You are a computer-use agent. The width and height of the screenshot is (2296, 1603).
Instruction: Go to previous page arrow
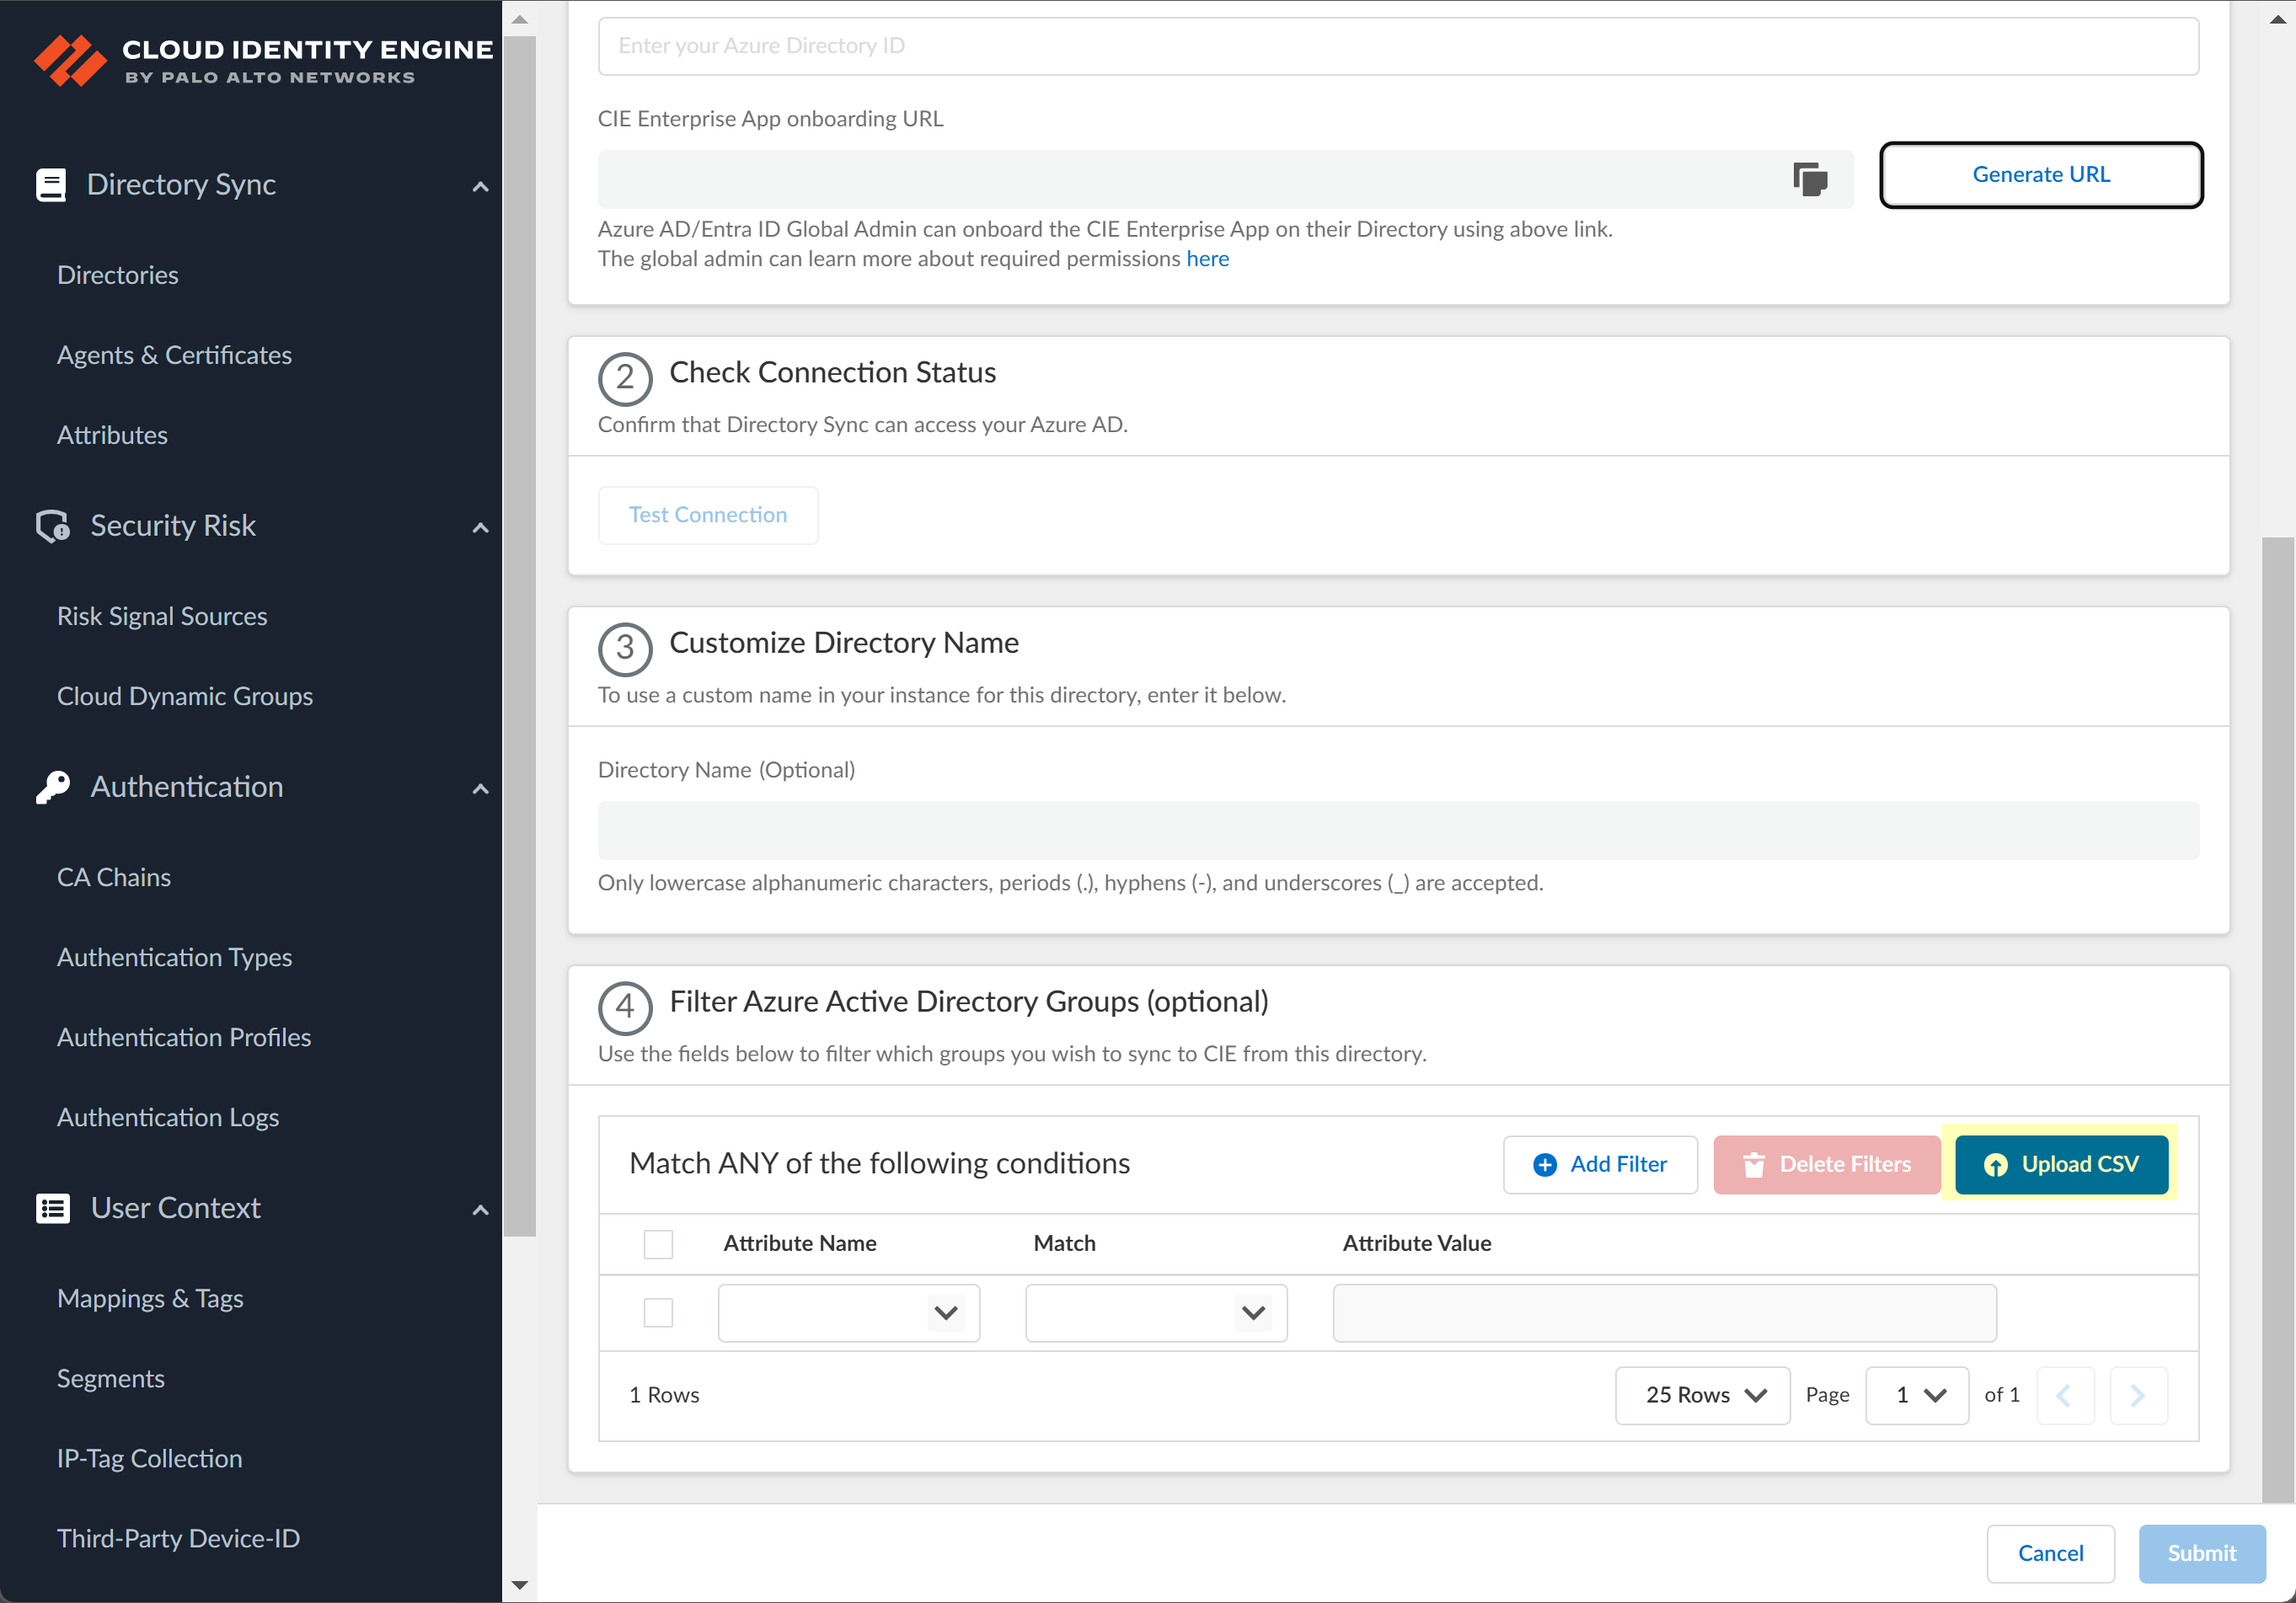click(2064, 1395)
